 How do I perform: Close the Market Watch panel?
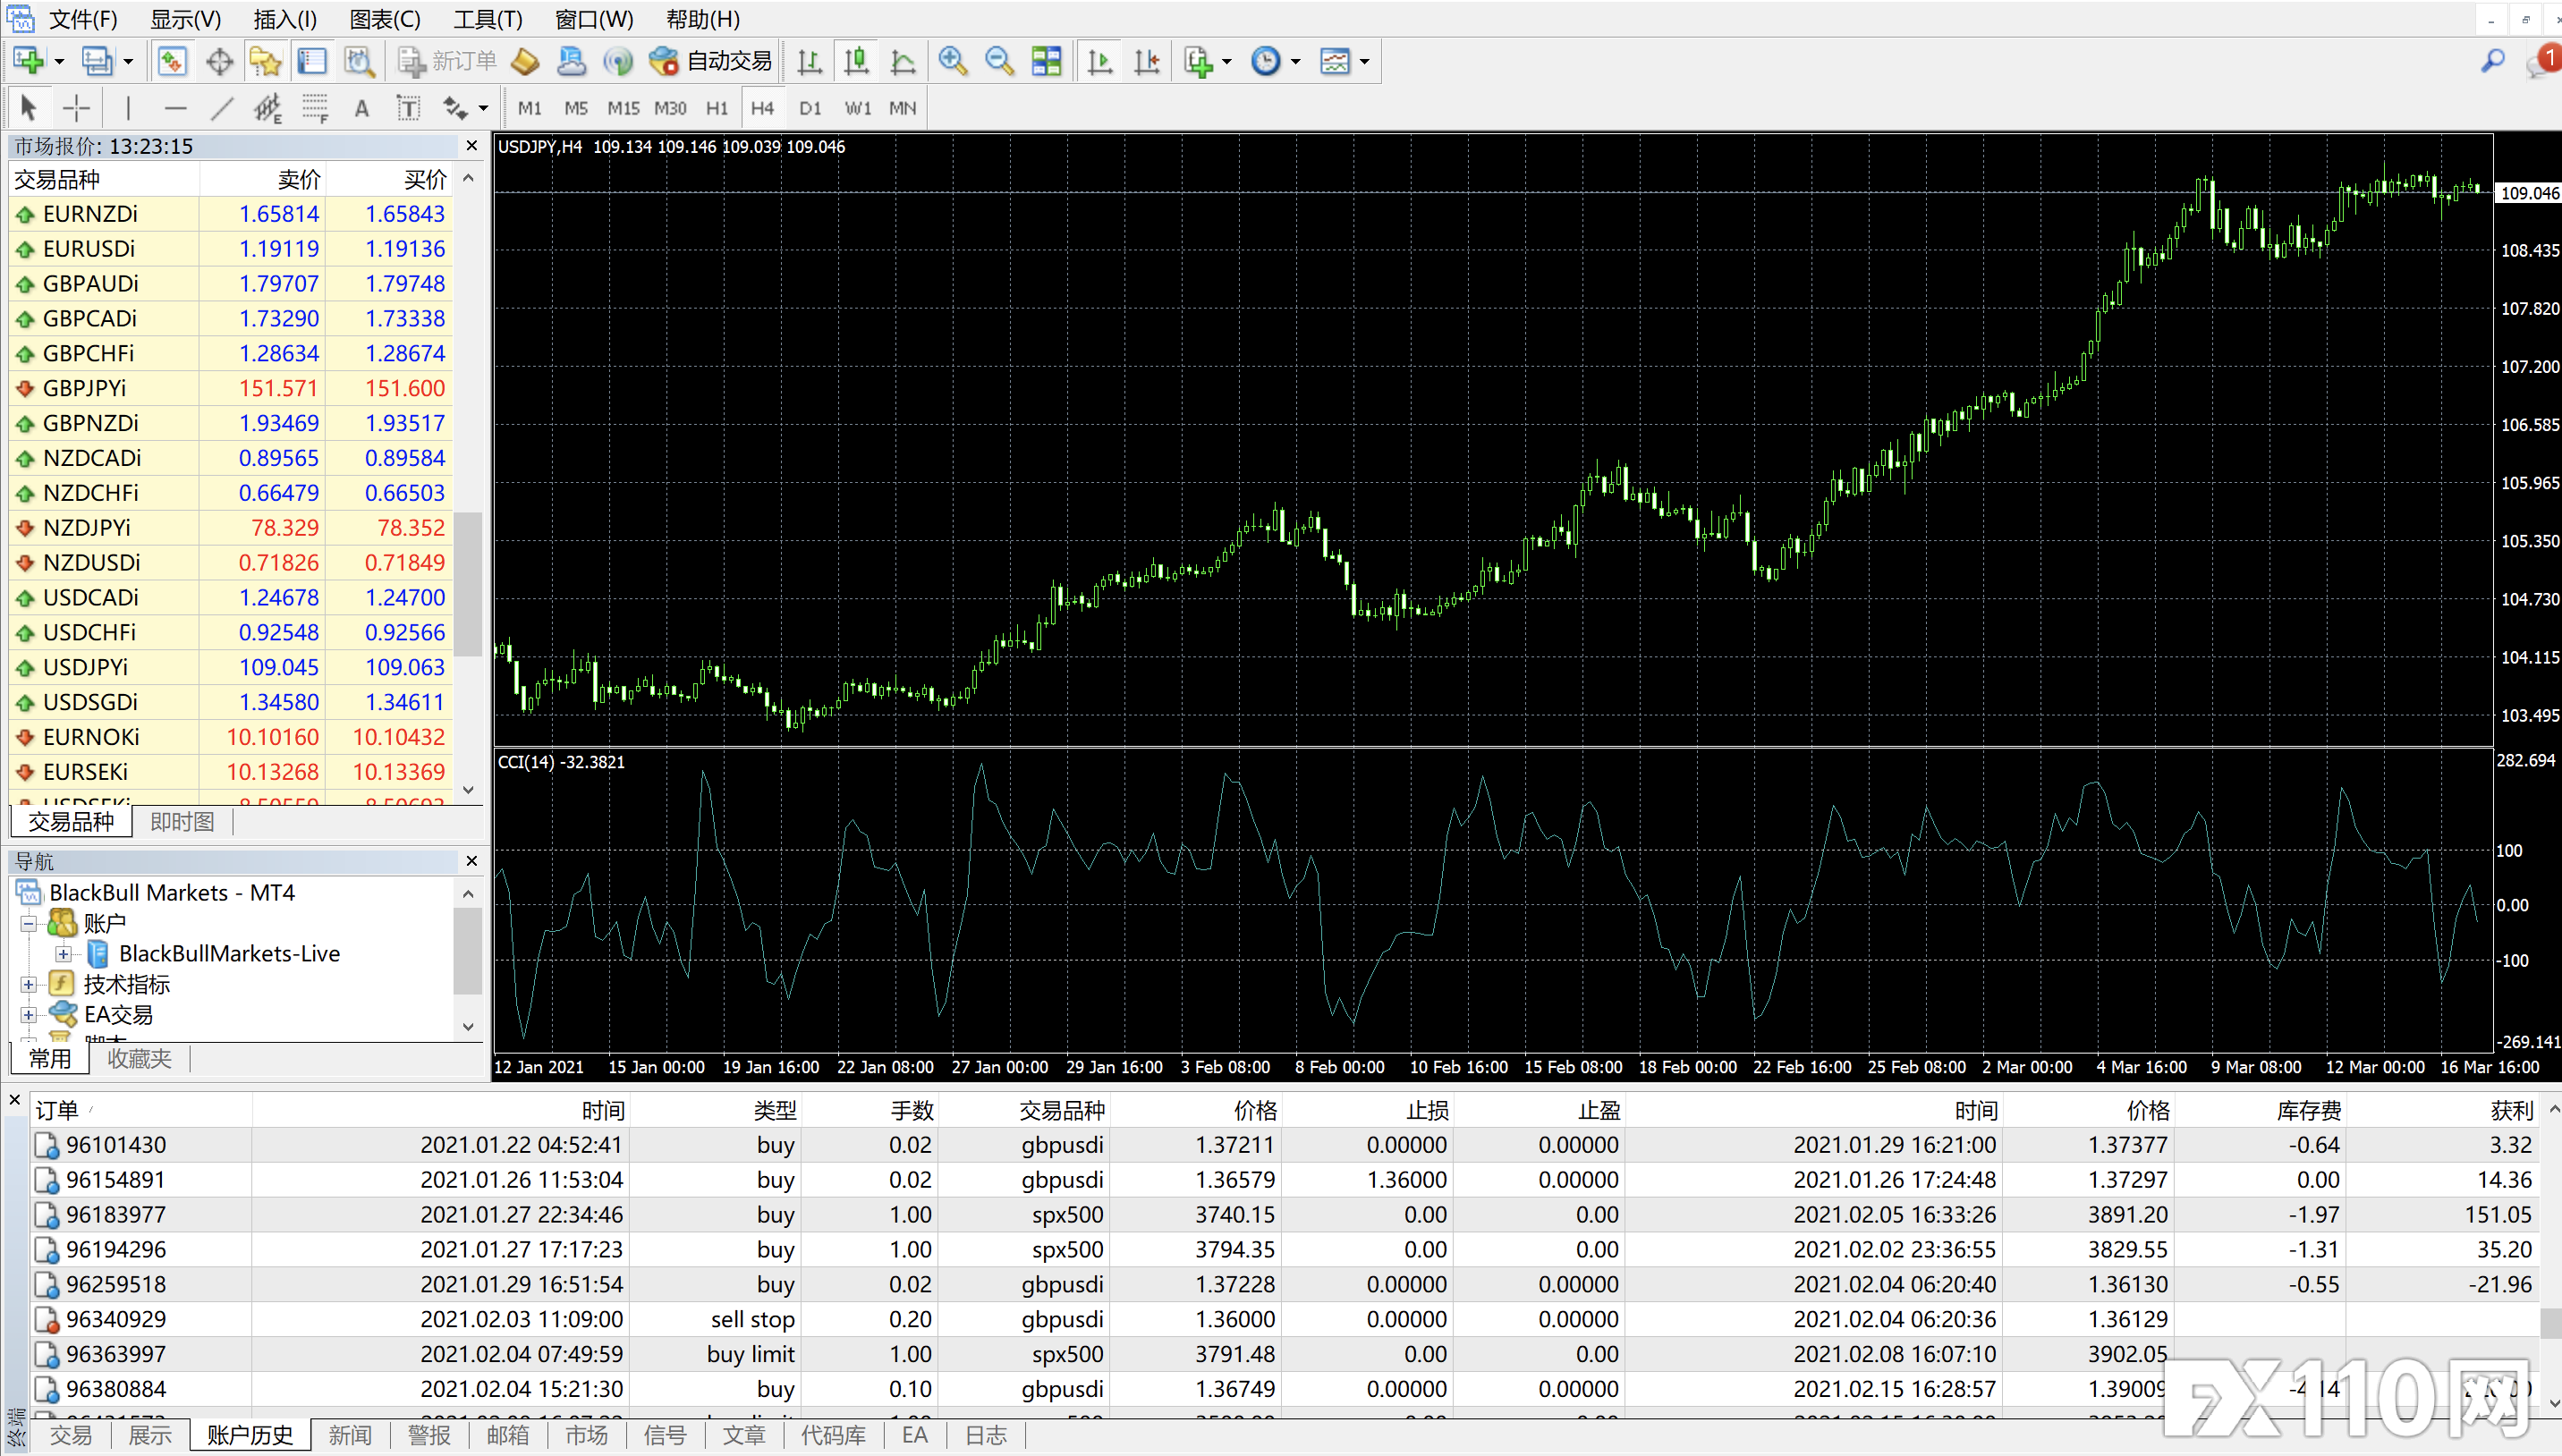(x=472, y=146)
